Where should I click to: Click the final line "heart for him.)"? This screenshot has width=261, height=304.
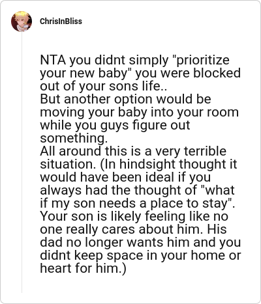pos(83,269)
